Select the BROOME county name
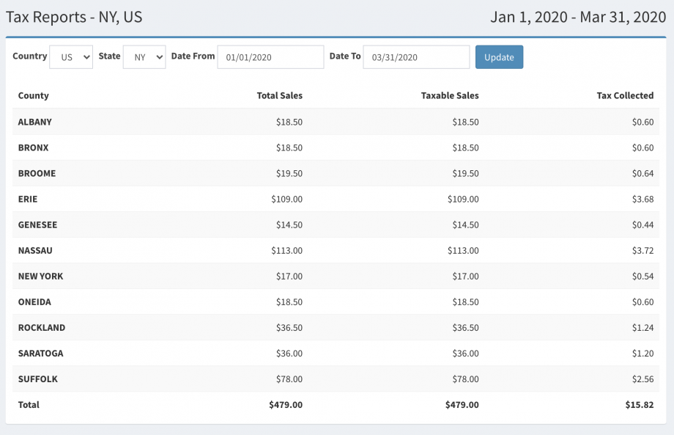The width and height of the screenshot is (674, 435). tap(37, 174)
